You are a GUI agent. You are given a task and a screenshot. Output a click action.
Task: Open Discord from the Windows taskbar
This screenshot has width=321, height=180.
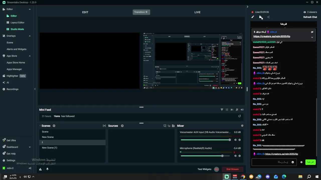pos(268,177)
